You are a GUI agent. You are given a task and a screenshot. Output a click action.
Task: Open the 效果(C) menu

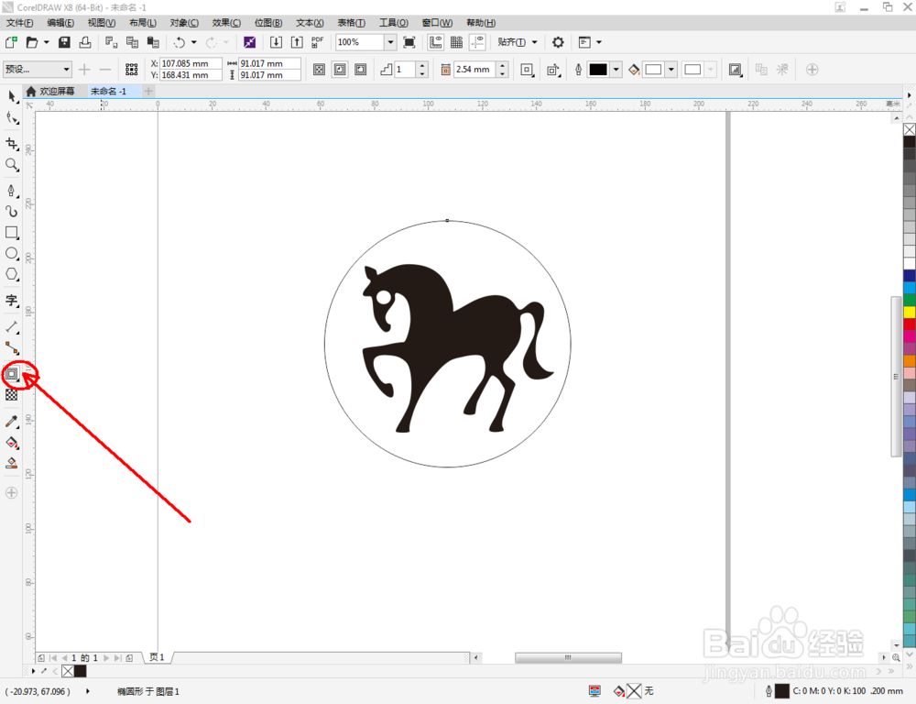(x=226, y=23)
